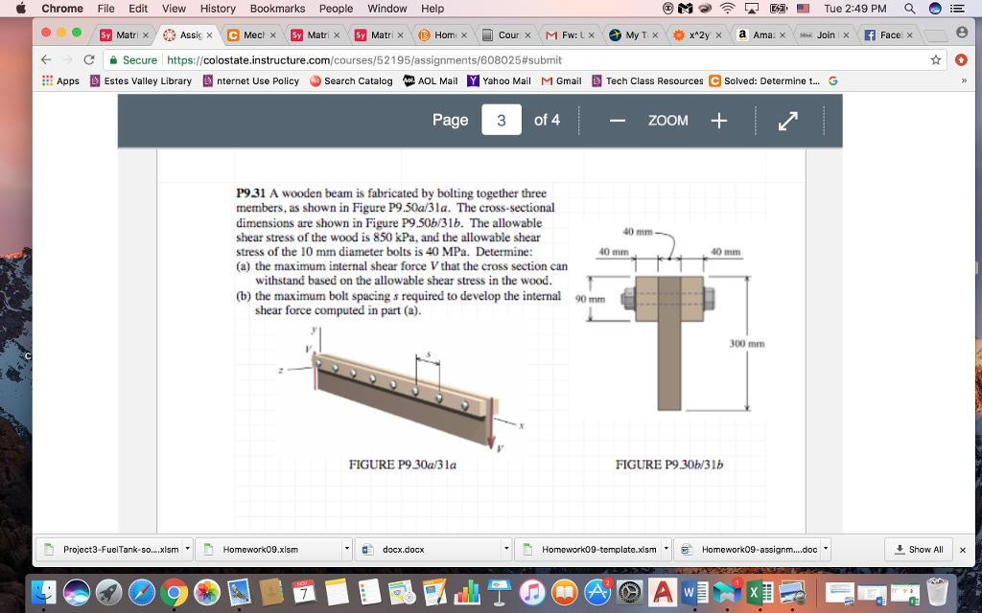Viewport: 982px width, 613px height.
Task: Zoom in on the PDF page
Action: tap(718, 120)
